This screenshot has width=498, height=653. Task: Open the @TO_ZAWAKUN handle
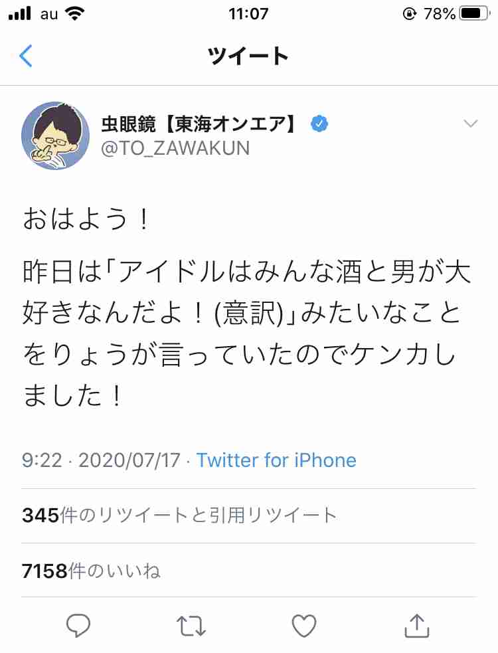click(175, 148)
